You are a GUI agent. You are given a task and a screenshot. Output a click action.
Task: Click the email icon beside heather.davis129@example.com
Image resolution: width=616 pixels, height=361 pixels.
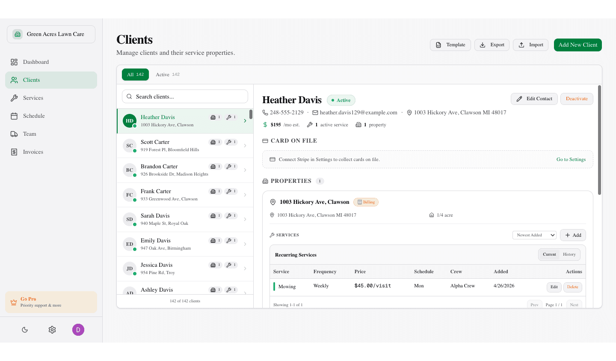(317, 112)
